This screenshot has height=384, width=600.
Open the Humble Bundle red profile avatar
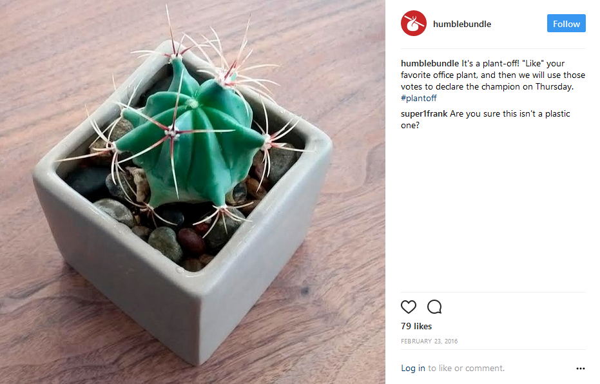click(413, 23)
